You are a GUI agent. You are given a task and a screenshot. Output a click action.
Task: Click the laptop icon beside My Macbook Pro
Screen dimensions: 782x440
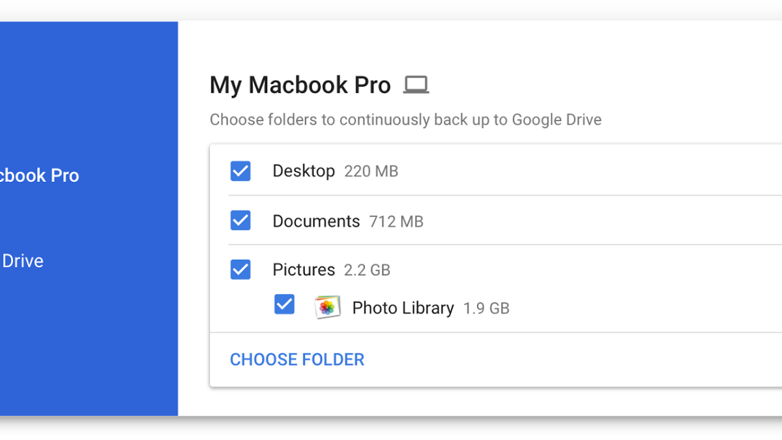[x=416, y=85]
